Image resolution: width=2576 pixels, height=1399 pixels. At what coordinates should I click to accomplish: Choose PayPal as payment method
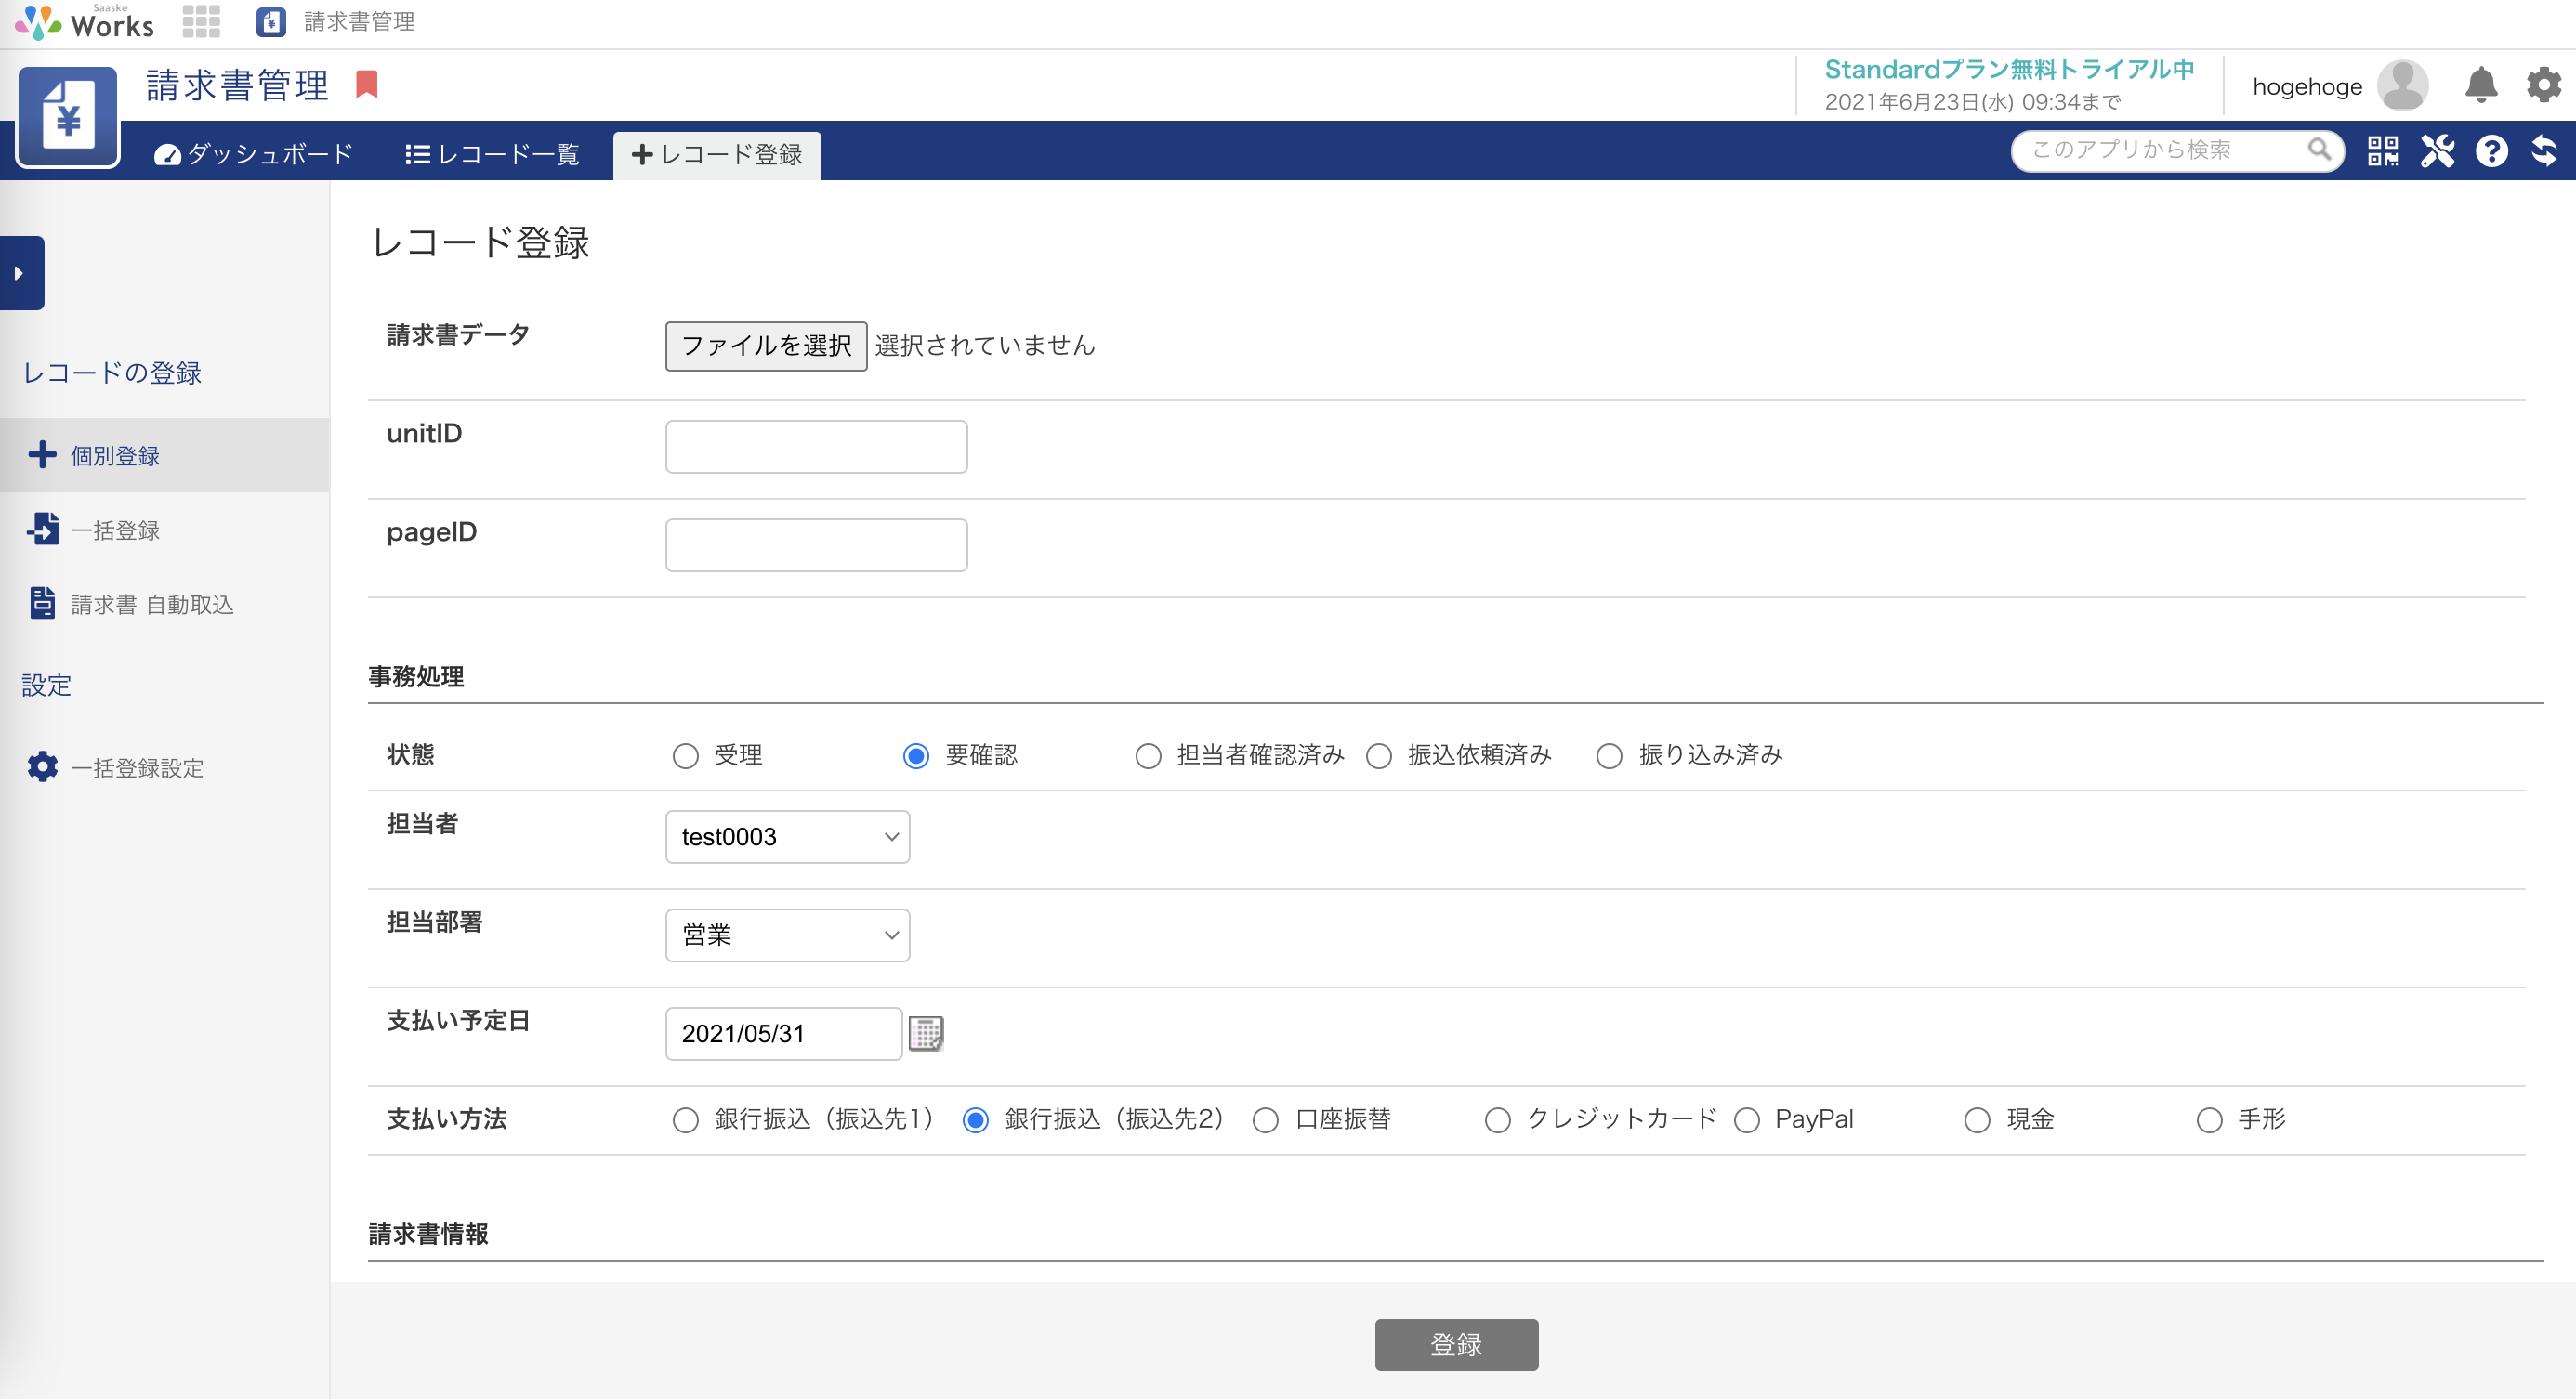(x=1747, y=1120)
